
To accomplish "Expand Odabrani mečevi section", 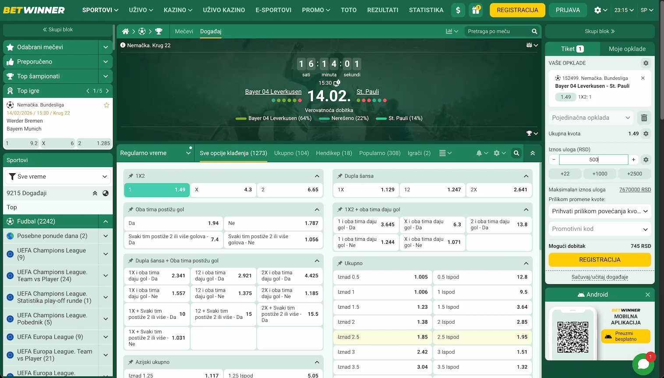I will point(106,47).
